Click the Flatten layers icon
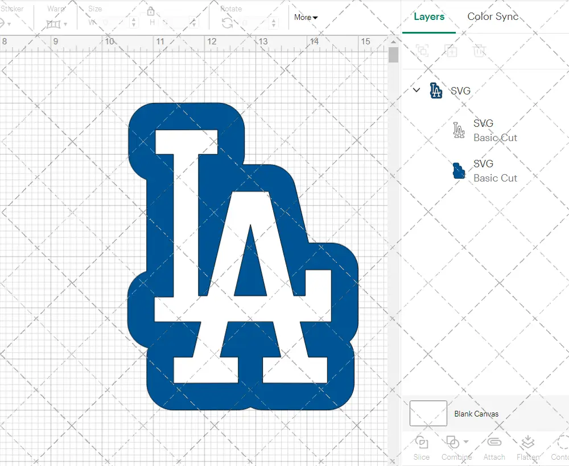Screen dimensions: 569x466 click(527, 443)
